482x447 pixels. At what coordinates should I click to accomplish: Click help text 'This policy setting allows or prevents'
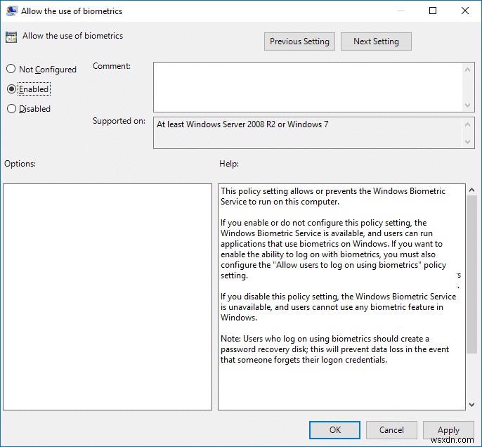(333, 197)
